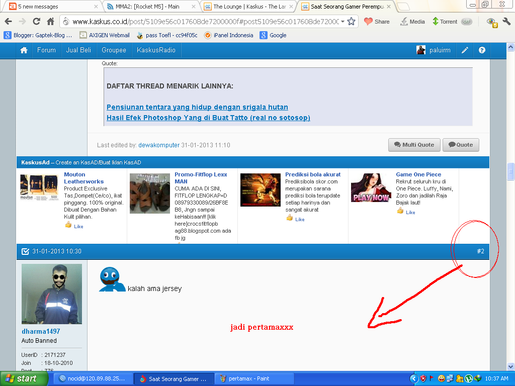This screenshot has width=515, height=386.
Task: Open Kaskus home icon in navbar
Action: (24, 50)
